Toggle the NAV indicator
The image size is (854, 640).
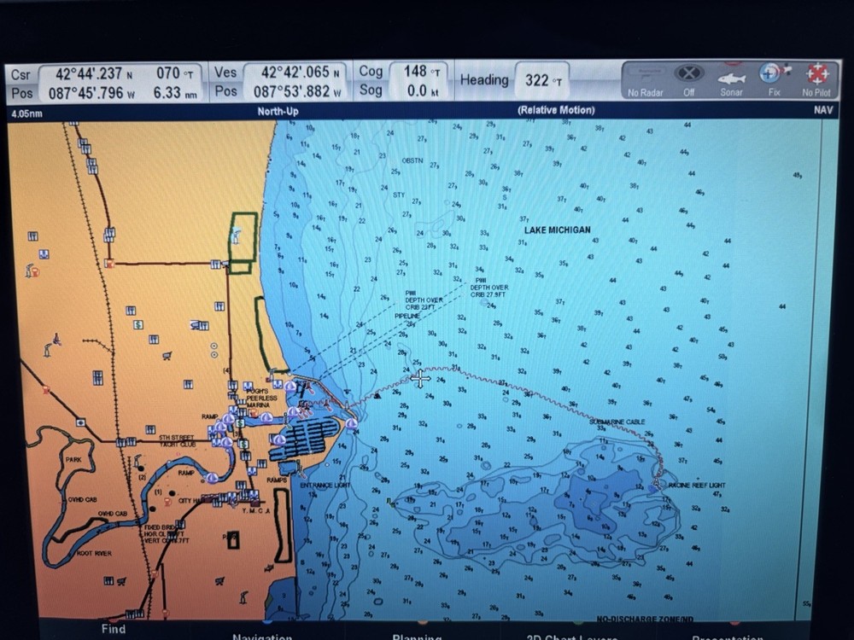pyautogui.click(x=823, y=111)
